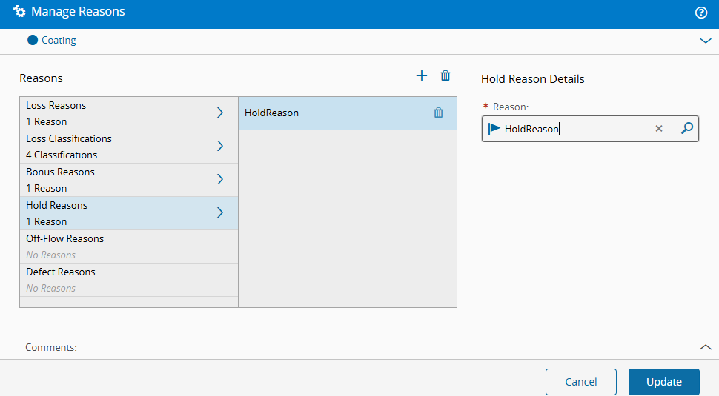Expand Loss Reasons chevron
This screenshot has width=719, height=396.
pos(220,113)
